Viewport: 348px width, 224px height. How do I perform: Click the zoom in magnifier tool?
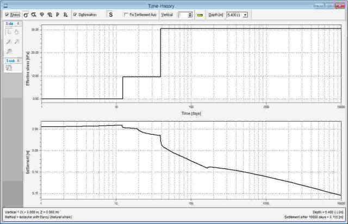pyautogui.click(x=9, y=41)
